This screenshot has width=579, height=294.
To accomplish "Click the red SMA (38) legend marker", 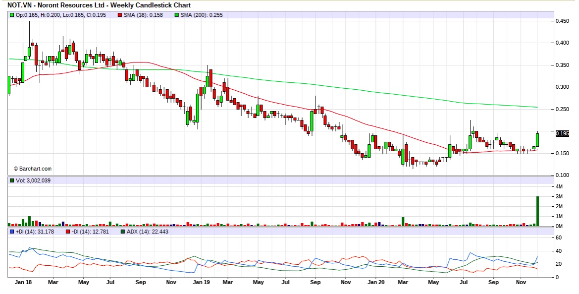I will click(119, 15).
